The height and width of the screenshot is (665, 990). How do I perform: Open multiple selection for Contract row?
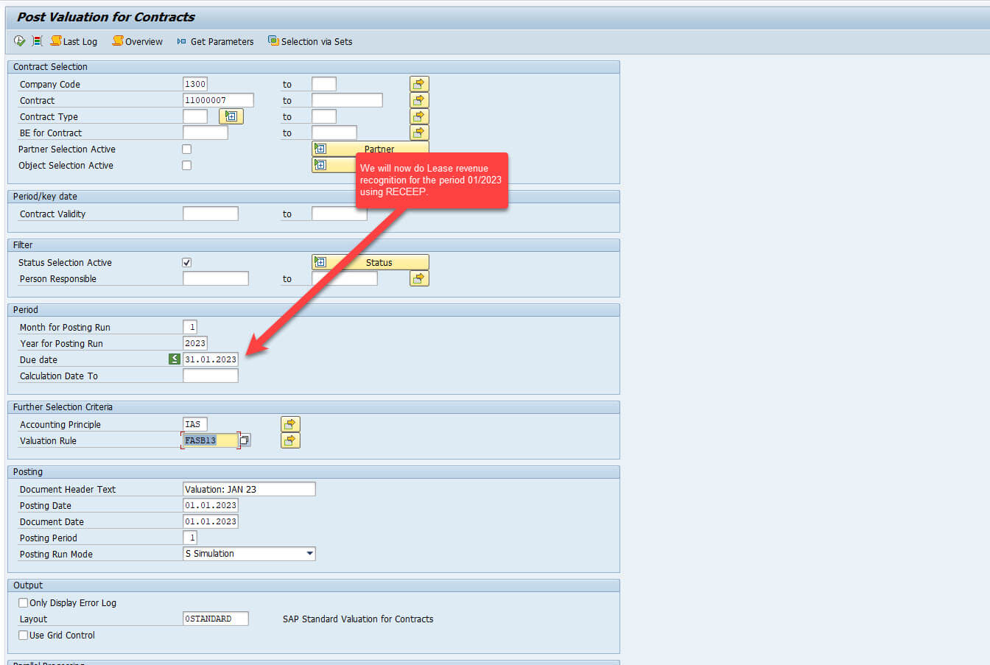click(419, 100)
